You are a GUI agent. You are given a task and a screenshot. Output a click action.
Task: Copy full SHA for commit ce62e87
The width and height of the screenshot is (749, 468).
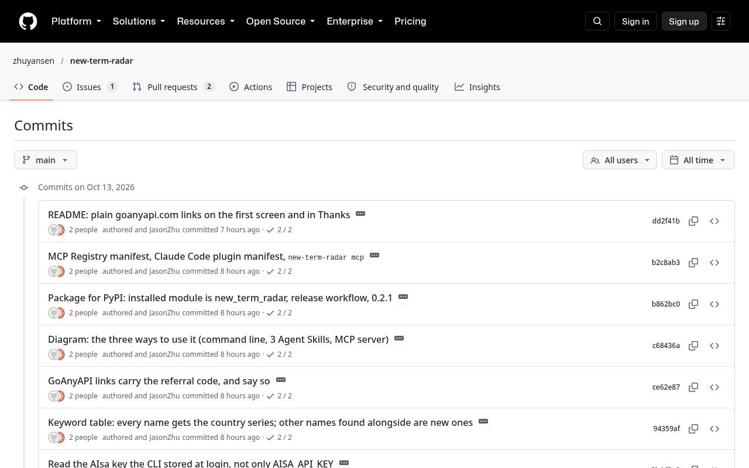[x=693, y=387]
